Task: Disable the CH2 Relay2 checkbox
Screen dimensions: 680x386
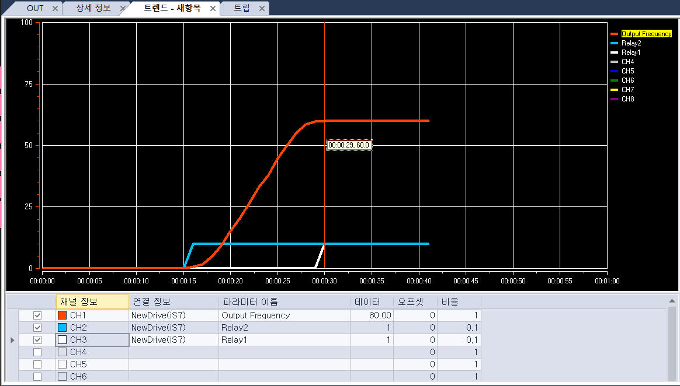Action: click(x=37, y=327)
